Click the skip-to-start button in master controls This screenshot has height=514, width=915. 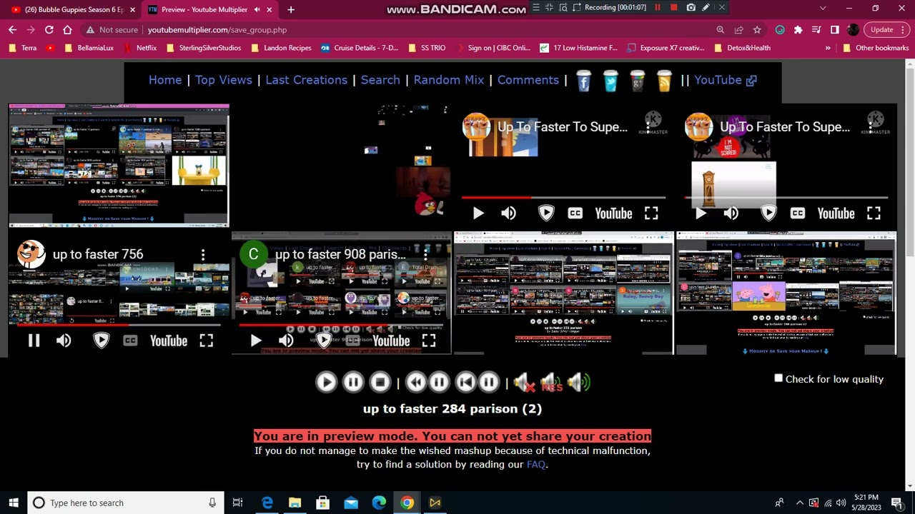click(465, 382)
